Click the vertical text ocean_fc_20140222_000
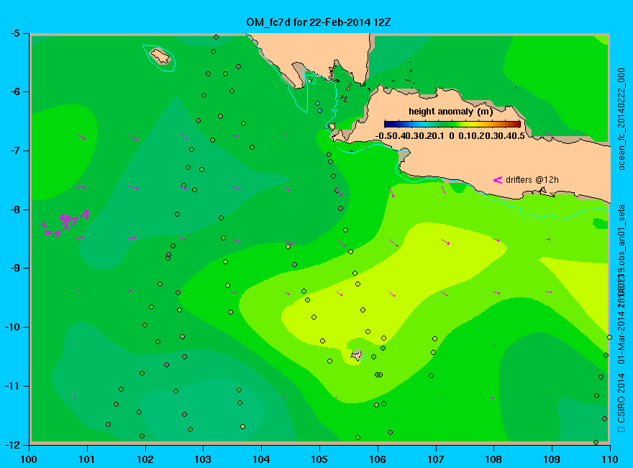This screenshot has height=468, width=633. 621,120
